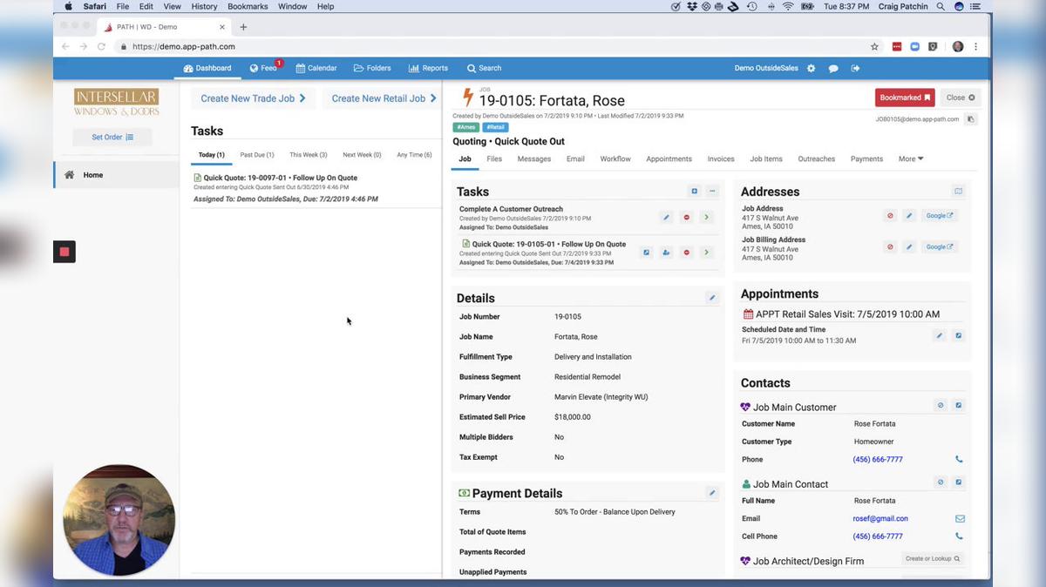
Task: Reassign the Quick Quote 19-0105-01 task user icon
Action: [x=667, y=253]
